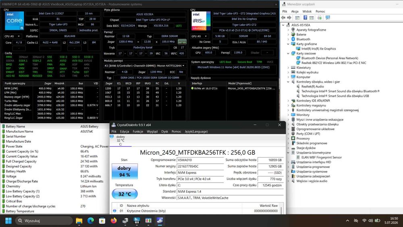Click the Bluetooth Device (Personal Area Network) entry

pos(330,58)
